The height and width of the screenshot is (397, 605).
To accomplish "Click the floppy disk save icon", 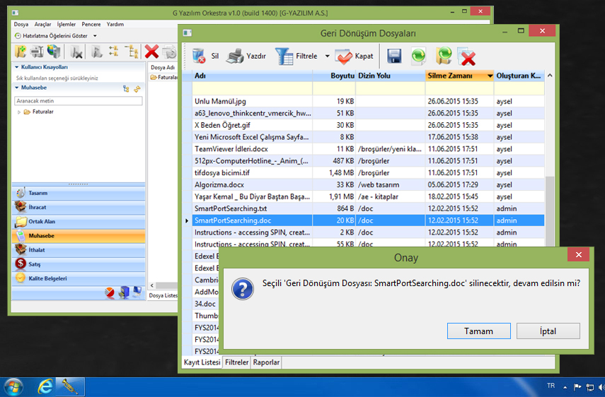I will pos(394,56).
